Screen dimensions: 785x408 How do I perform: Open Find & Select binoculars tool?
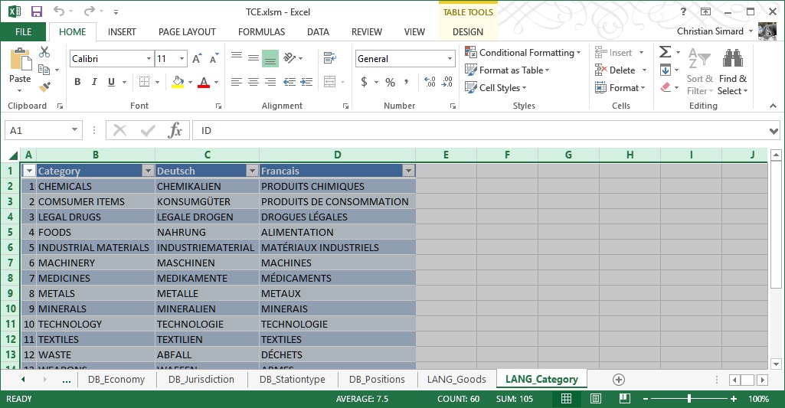coord(732,72)
